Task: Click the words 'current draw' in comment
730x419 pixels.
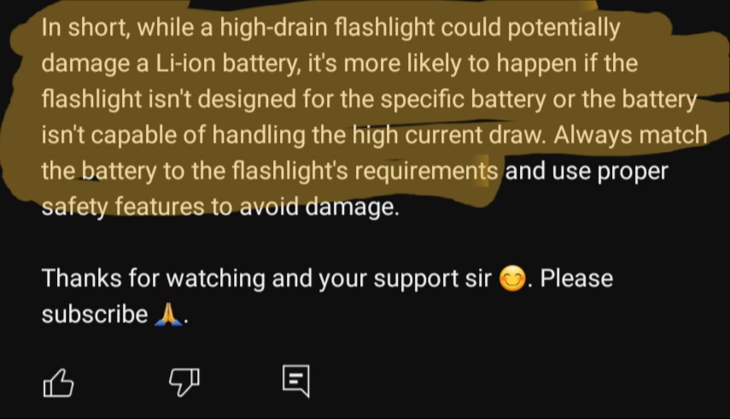Action: pyautogui.click(x=474, y=135)
